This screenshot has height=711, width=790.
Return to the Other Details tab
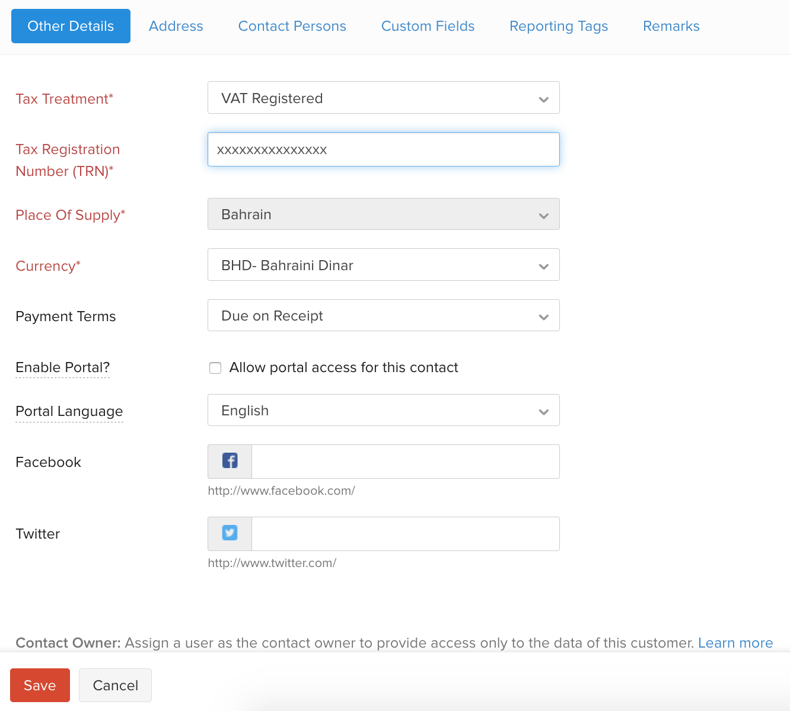[70, 26]
